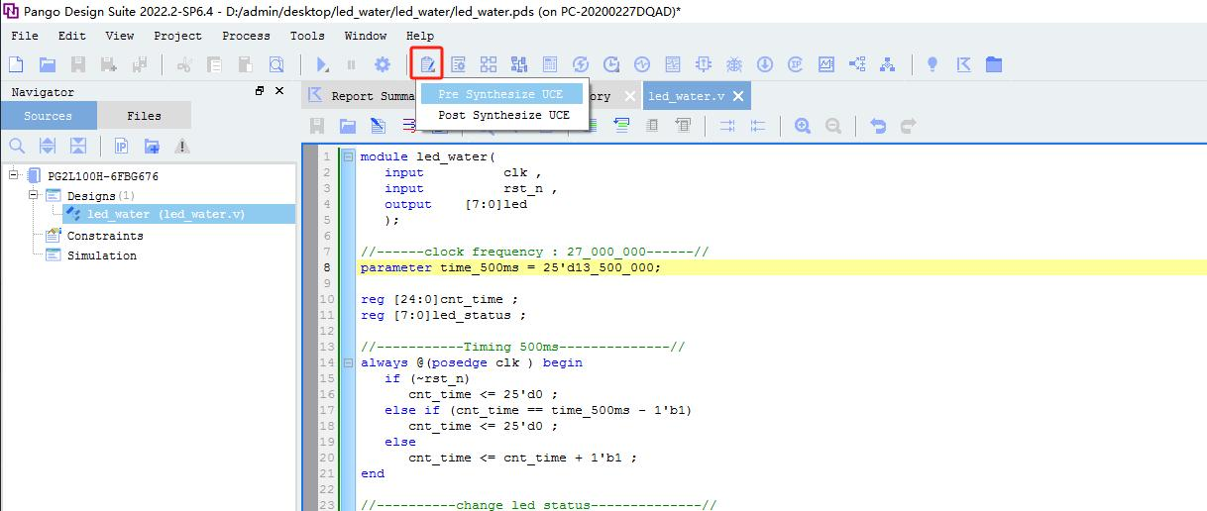1207x511 pixels.
Task: Click the chip-shaped toolbar icon
Action: [x=704, y=64]
